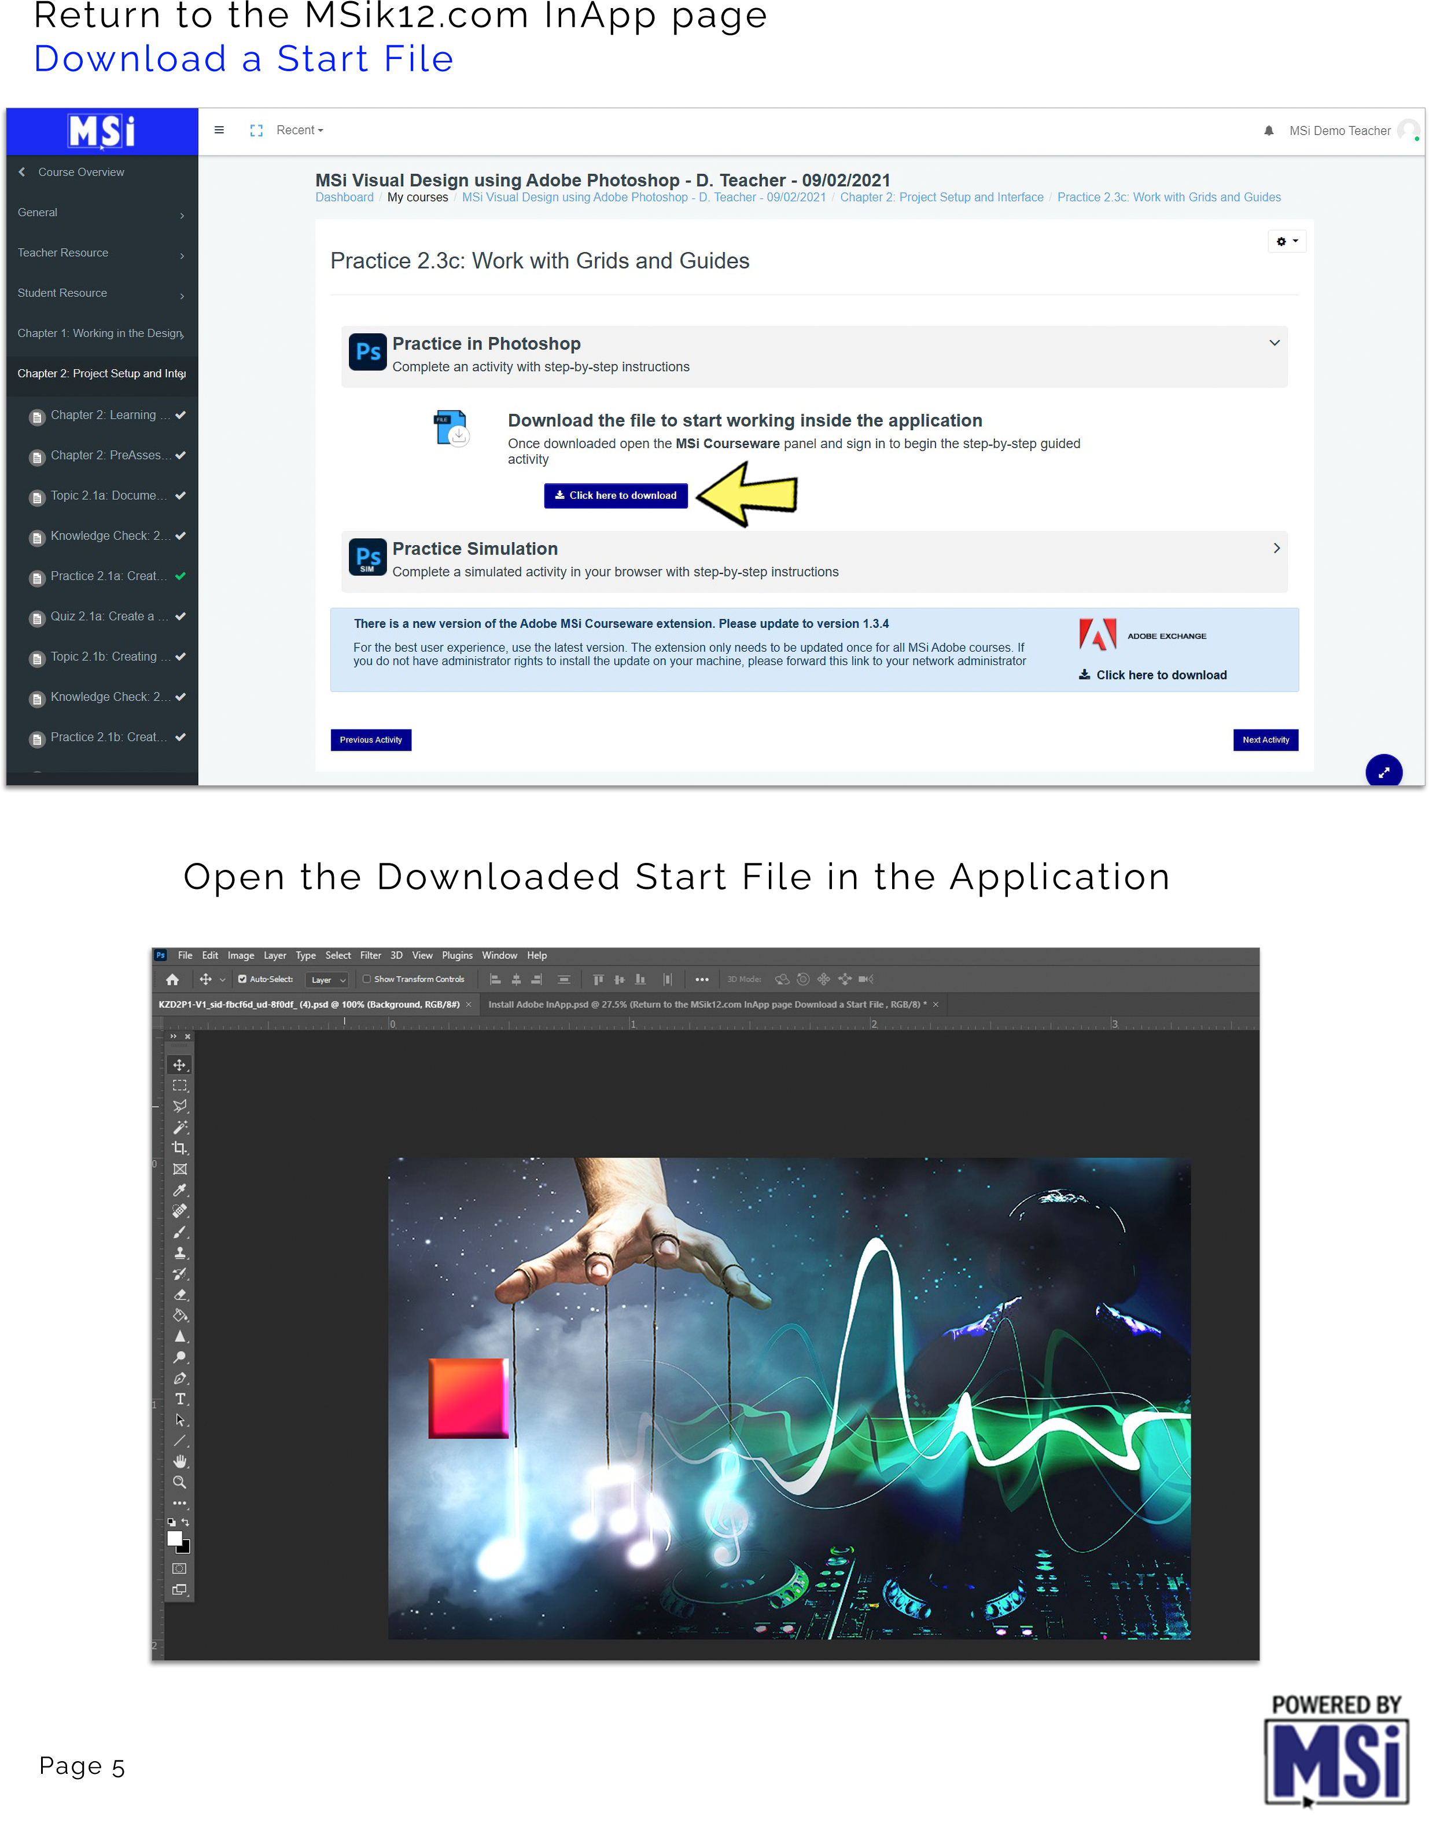The image size is (1429, 1830).
Task: Choose the Zoom magnifier tool
Action: (179, 1482)
